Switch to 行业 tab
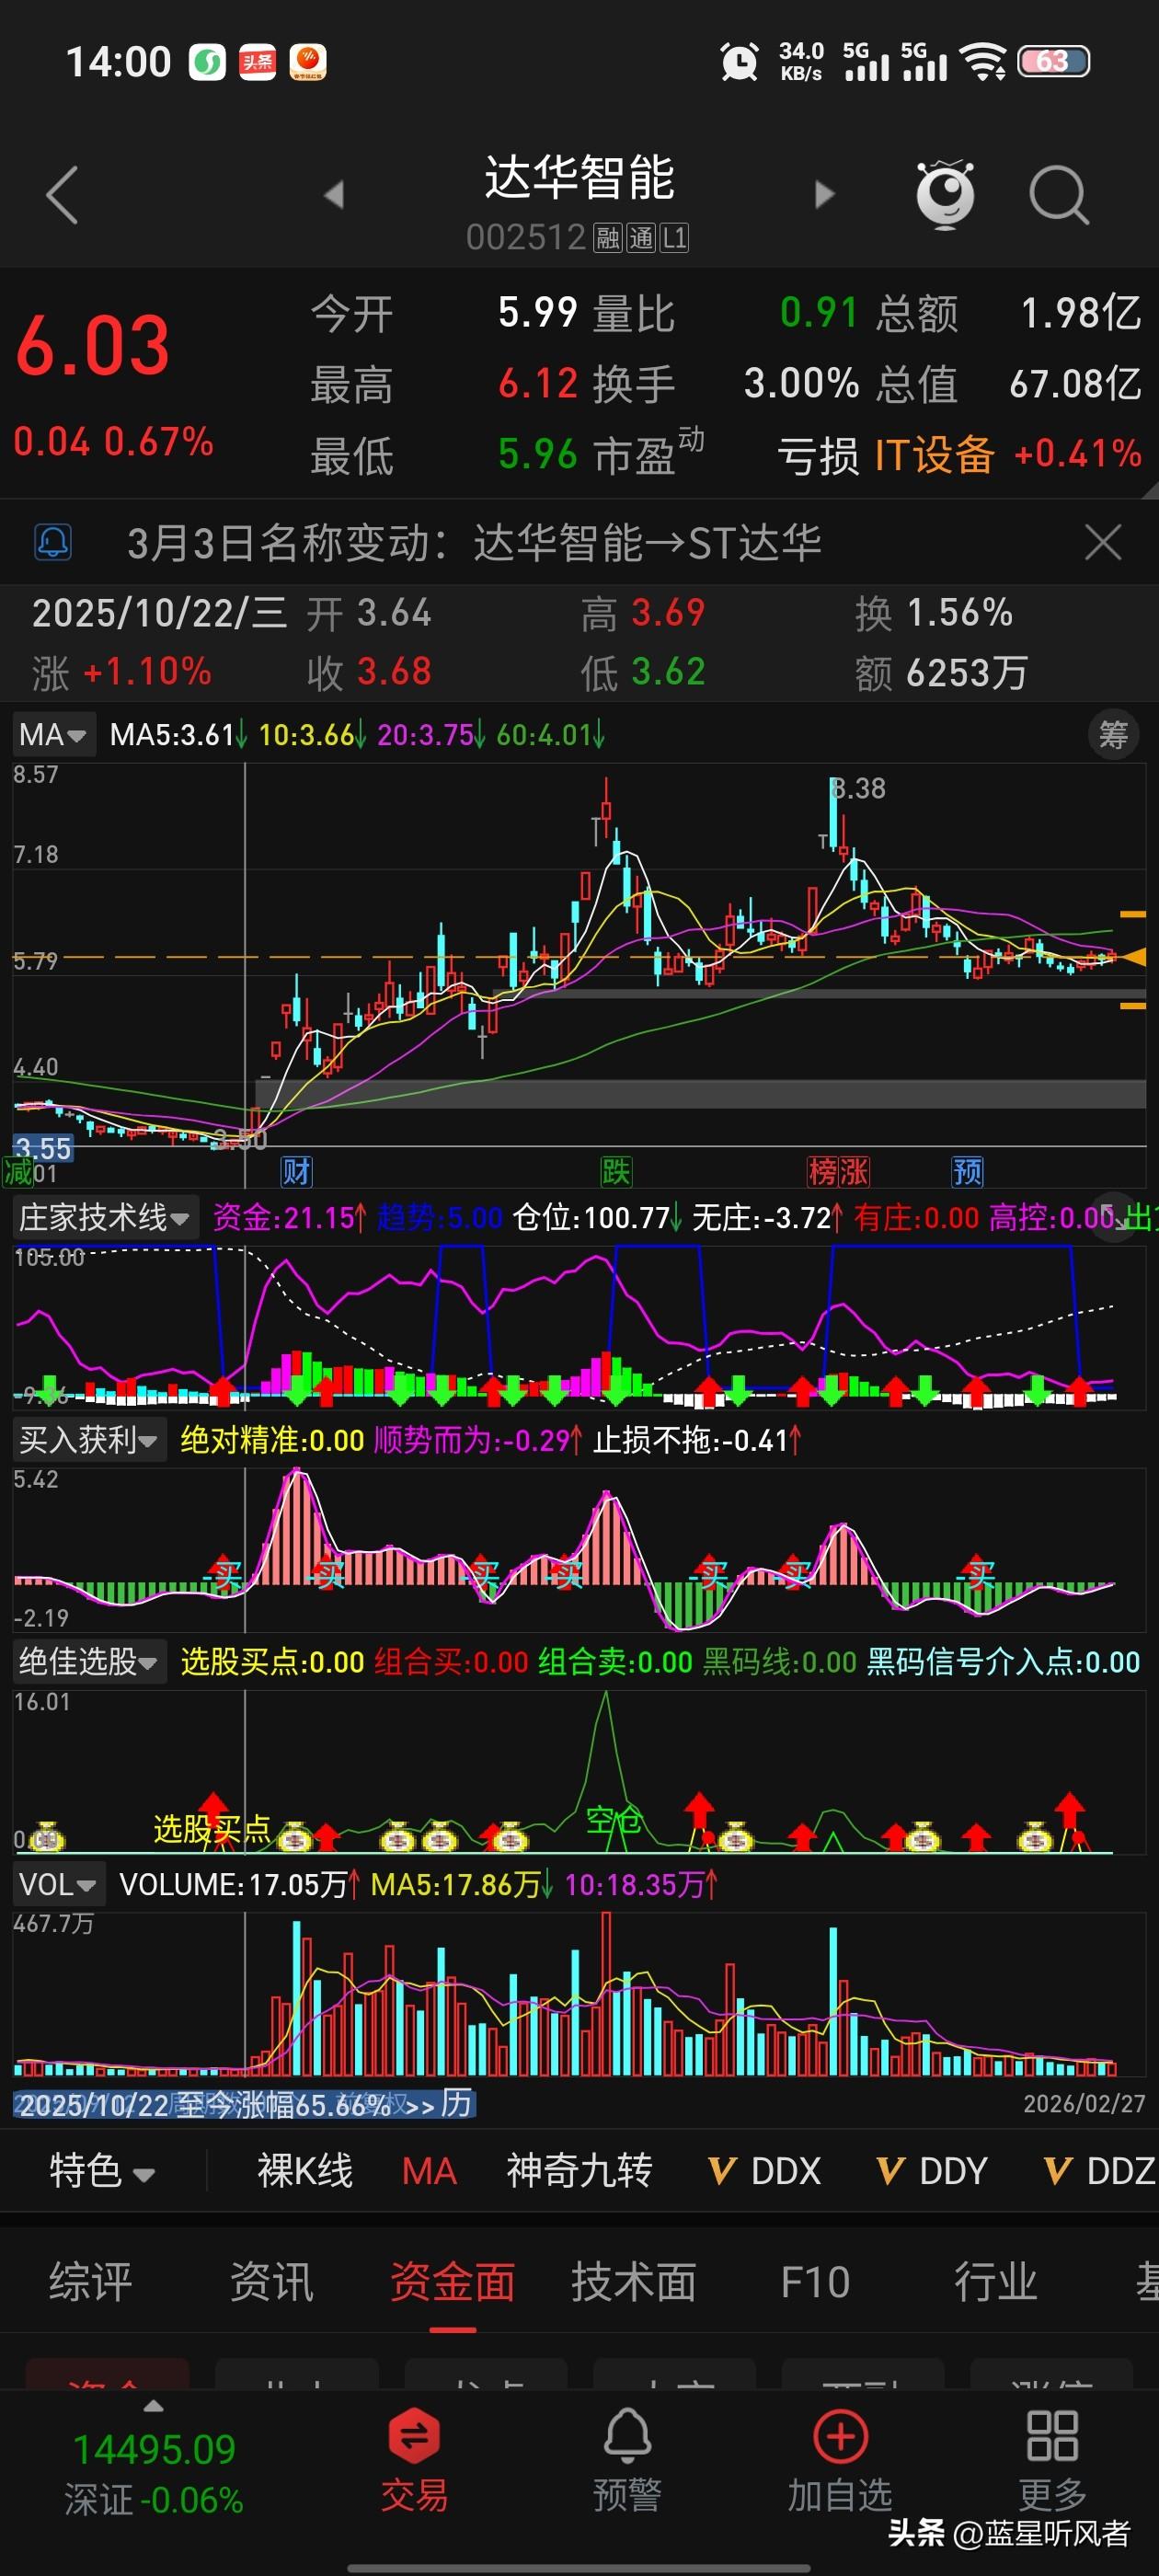1159x2576 pixels. coord(995,2283)
